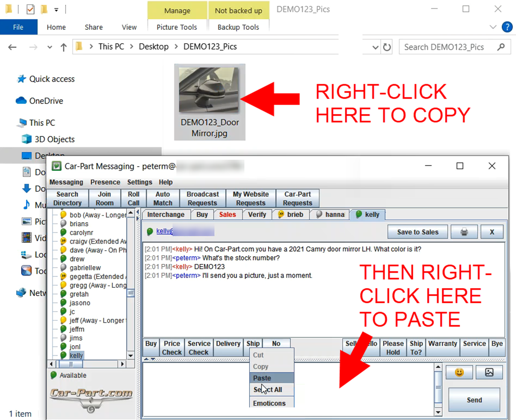Open Quick access in the navigation pane
This screenshot has height=420, width=516.
click(46, 79)
